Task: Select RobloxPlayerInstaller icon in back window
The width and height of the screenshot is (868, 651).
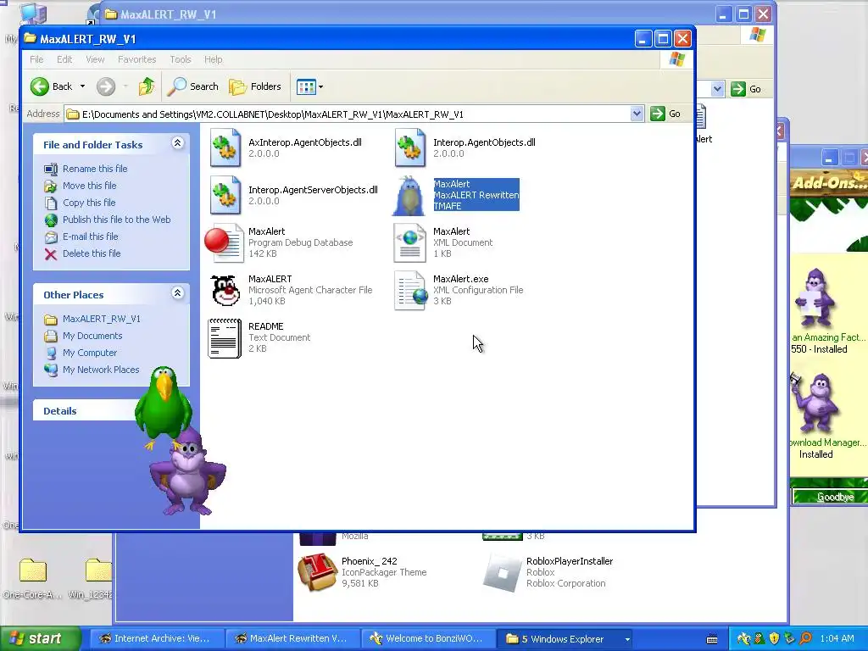Action: pos(503,573)
